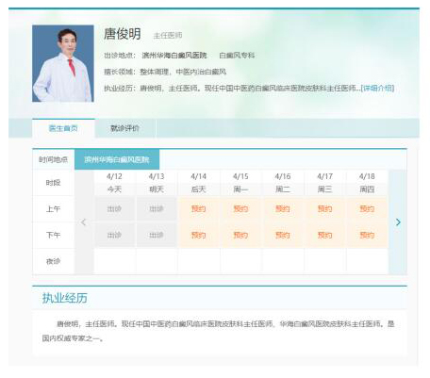Viewport: 430px width, 378px height.
Task: Book 4/17 afternoon 预约 slot
Action: click(325, 235)
